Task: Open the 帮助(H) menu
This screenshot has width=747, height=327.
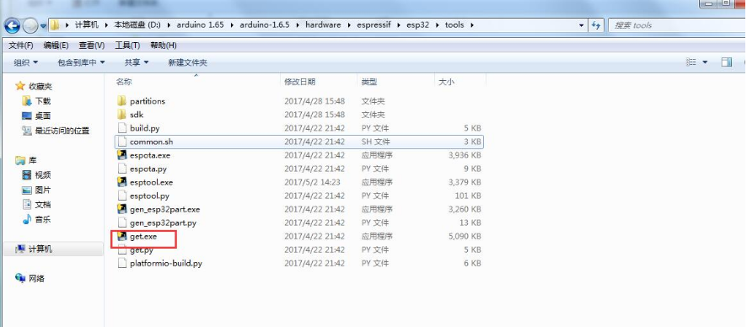Action: (164, 46)
